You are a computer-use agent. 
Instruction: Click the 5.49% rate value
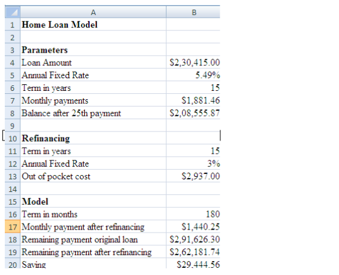193,75
